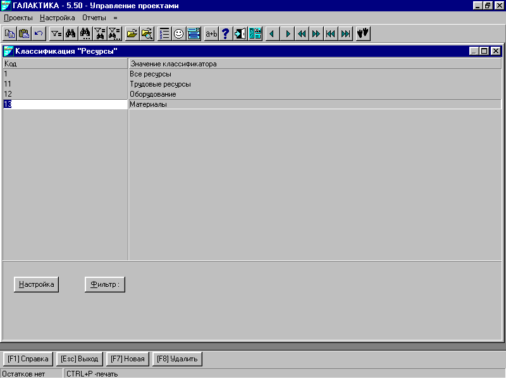Click folder with magnifier icon
This screenshot has width=506, height=379.
tap(147, 33)
